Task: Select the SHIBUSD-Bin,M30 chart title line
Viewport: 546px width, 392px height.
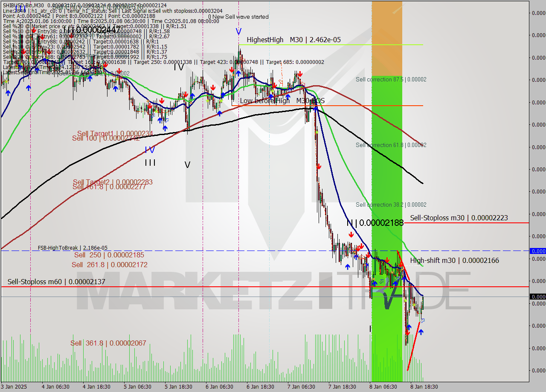Action: [84, 6]
